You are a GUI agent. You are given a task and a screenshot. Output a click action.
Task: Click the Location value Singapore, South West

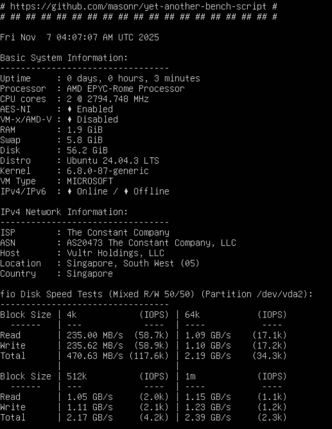pyautogui.click(x=133, y=263)
